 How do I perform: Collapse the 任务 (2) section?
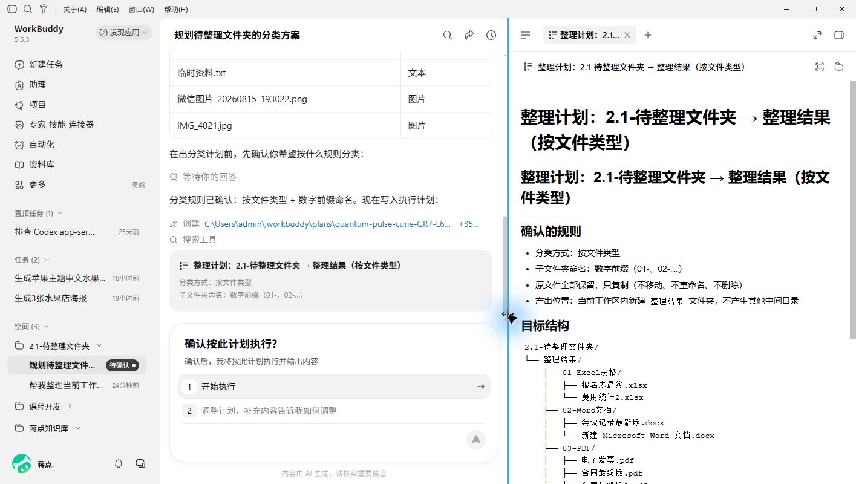point(47,260)
